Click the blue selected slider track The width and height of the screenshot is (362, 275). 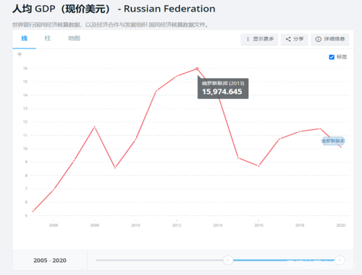tap(284, 260)
